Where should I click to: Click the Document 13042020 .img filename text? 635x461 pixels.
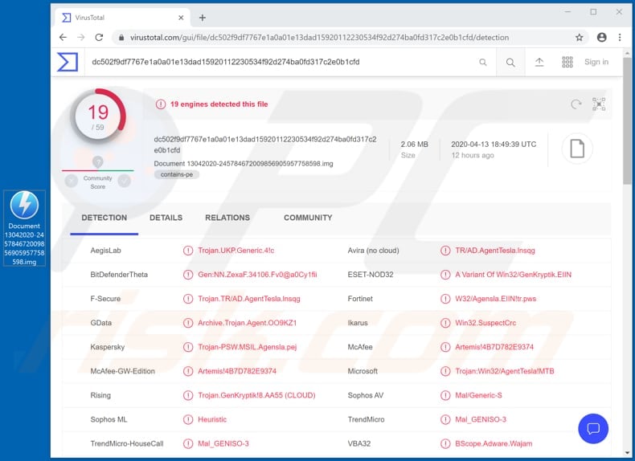coord(244,164)
